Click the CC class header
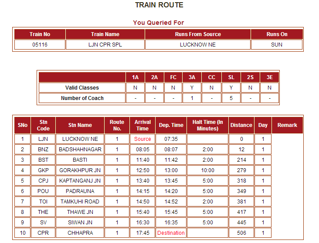This screenshot has height=243, width=319. pyautogui.click(x=212, y=77)
